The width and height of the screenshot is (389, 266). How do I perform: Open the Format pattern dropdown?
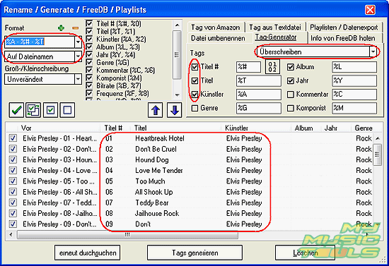(78, 42)
